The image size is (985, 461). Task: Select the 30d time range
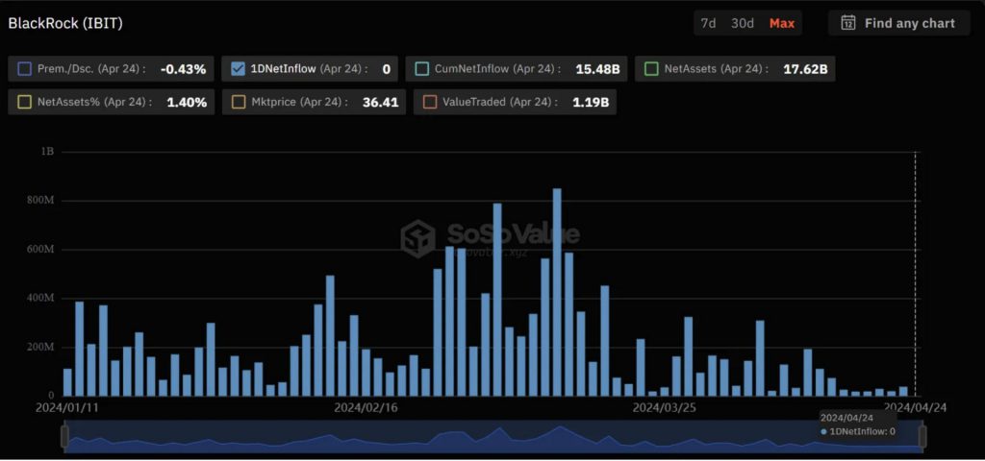point(743,23)
